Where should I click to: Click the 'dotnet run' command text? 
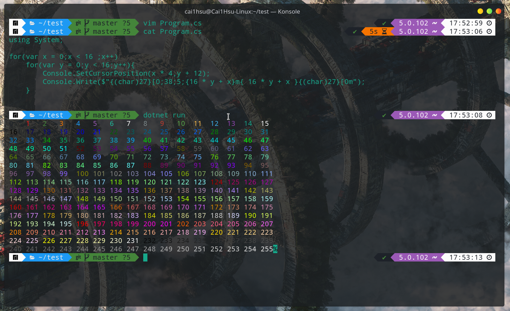164,115
